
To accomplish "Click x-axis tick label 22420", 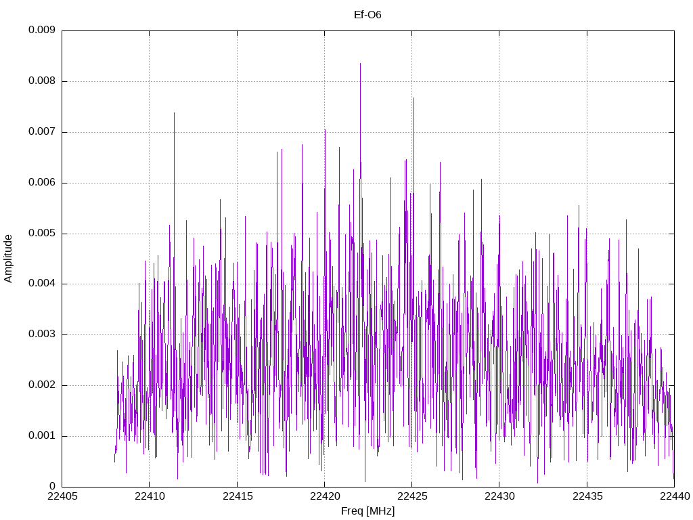I will (x=325, y=496).
